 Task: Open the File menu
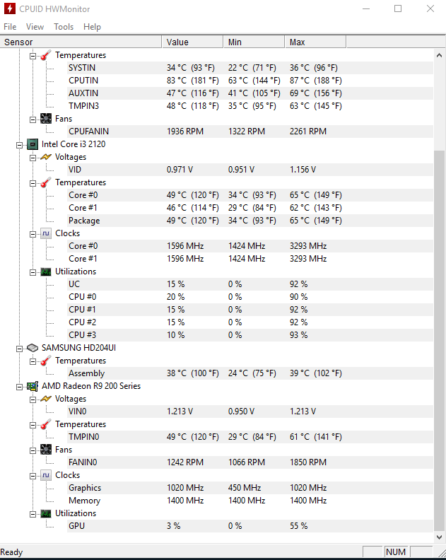pyautogui.click(x=10, y=27)
